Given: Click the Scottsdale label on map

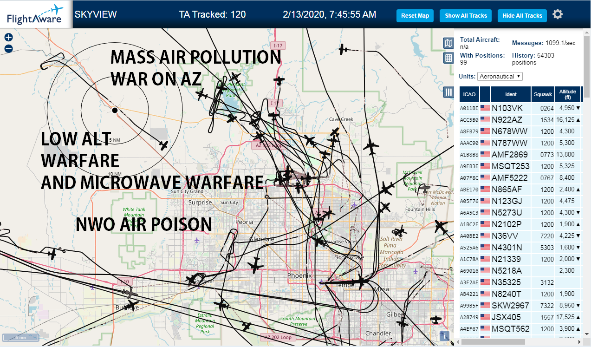Looking at the screenshot, I should click(x=350, y=257).
